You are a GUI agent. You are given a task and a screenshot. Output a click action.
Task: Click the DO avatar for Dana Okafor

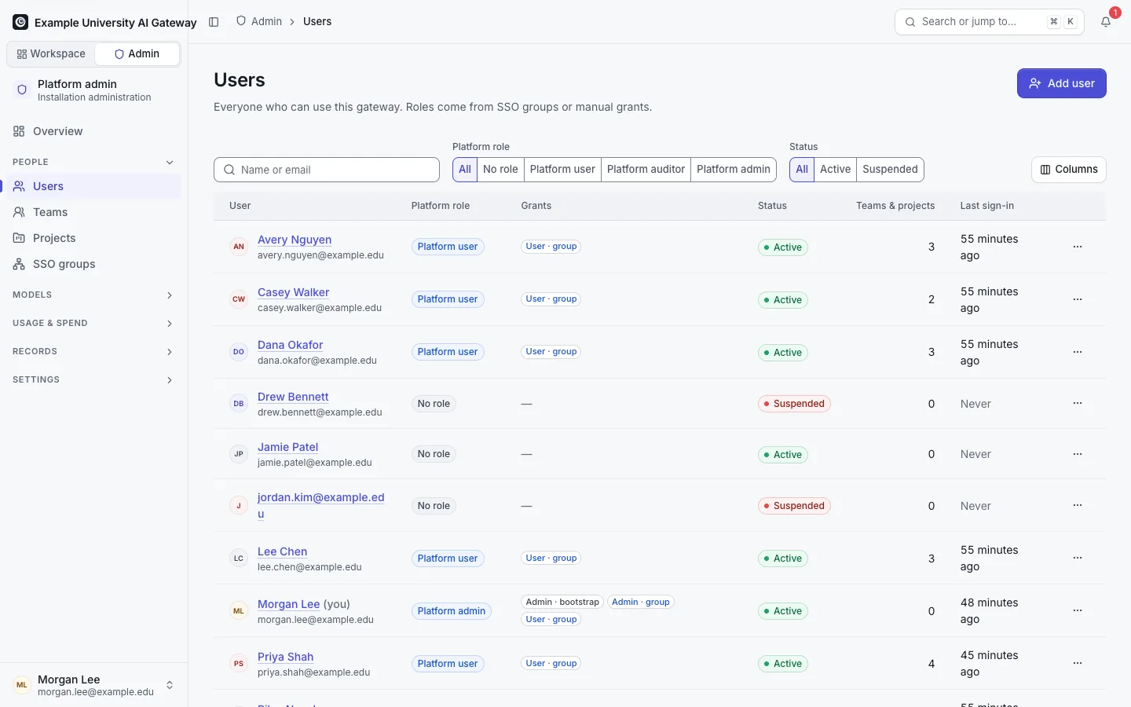(239, 352)
